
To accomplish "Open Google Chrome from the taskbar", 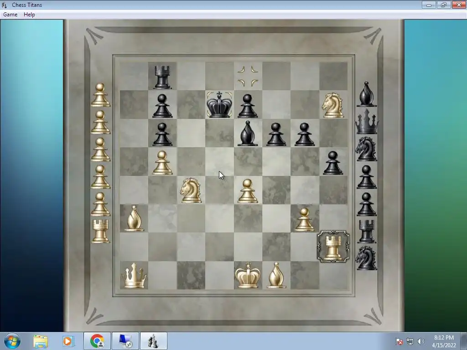I will (97, 341).
